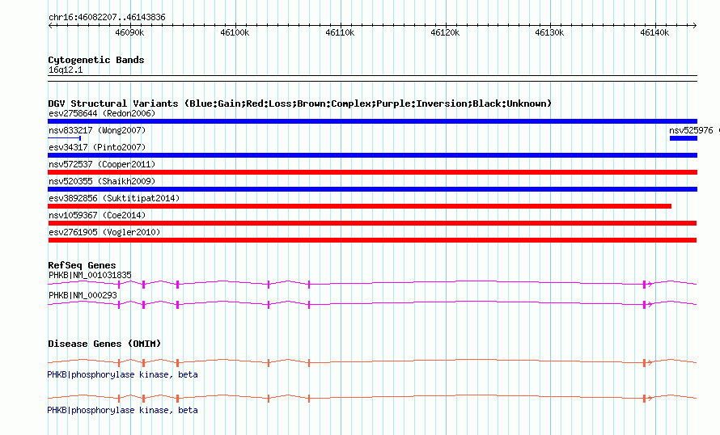Click the red loss bar under esv2761905
Viewport: 720px width, 435px height.
[x=372, y=240]
